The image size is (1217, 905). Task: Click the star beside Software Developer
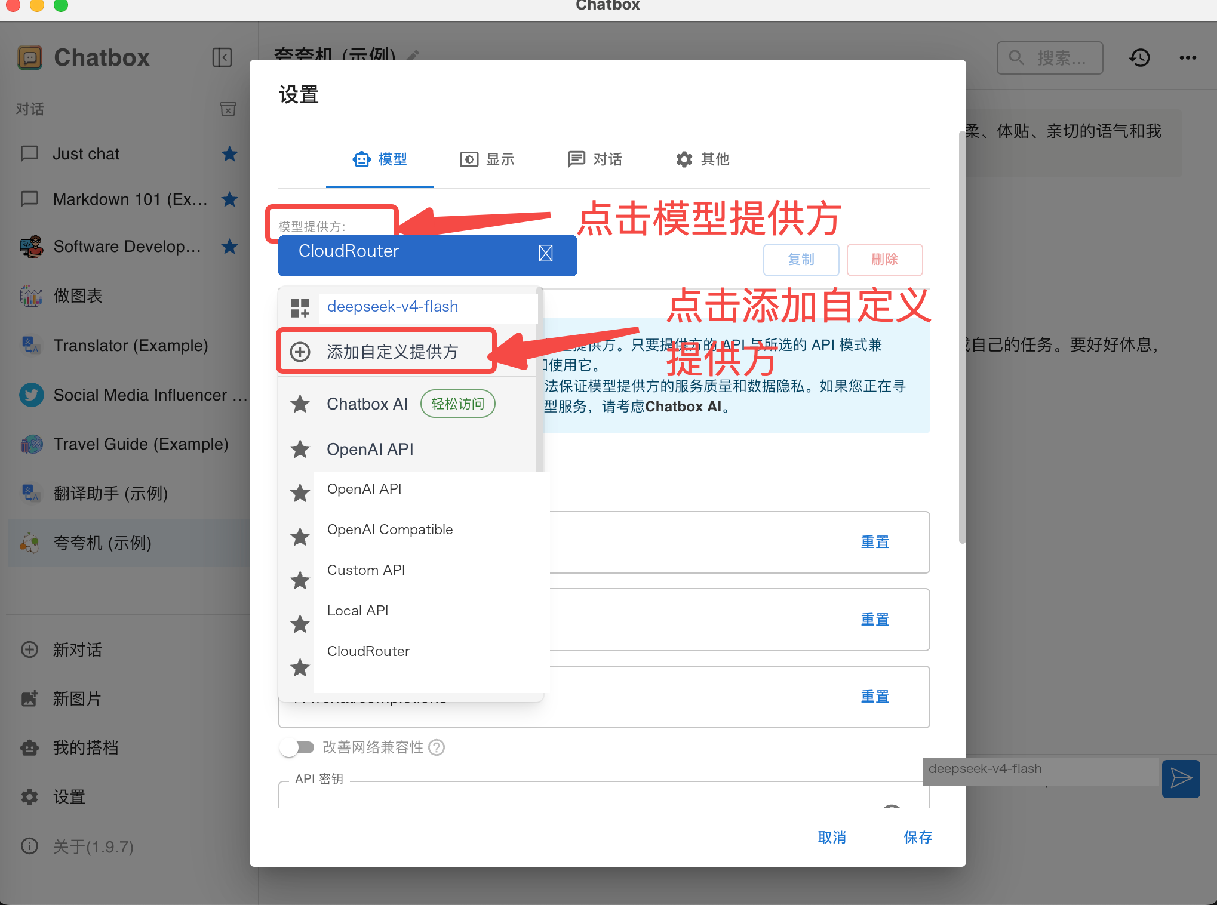tap(229, 246)
